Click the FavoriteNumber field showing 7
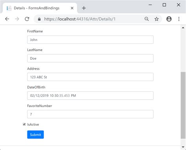Image resolution: width=186 pixels, height=150 pixels. click(x=90, y=114)
